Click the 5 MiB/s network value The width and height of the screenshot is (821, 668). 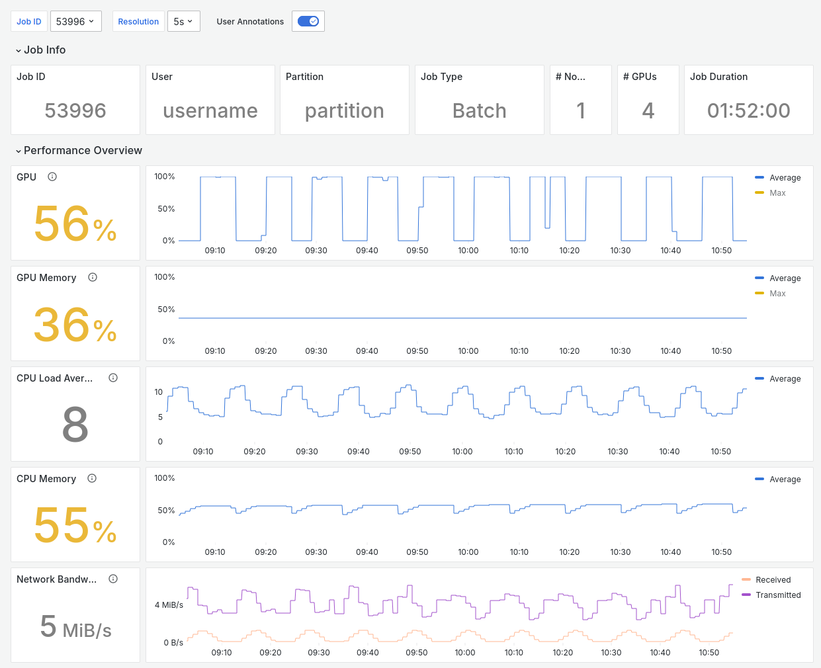coord(75,626)
